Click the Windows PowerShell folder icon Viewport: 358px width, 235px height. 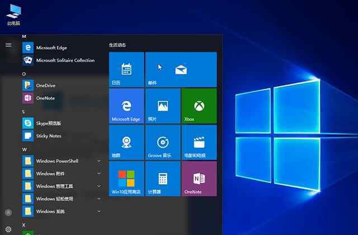(28, 161)
